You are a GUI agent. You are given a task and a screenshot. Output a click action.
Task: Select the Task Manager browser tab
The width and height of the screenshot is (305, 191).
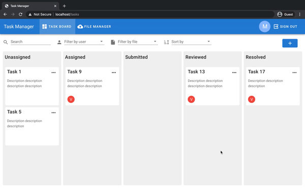30,6
